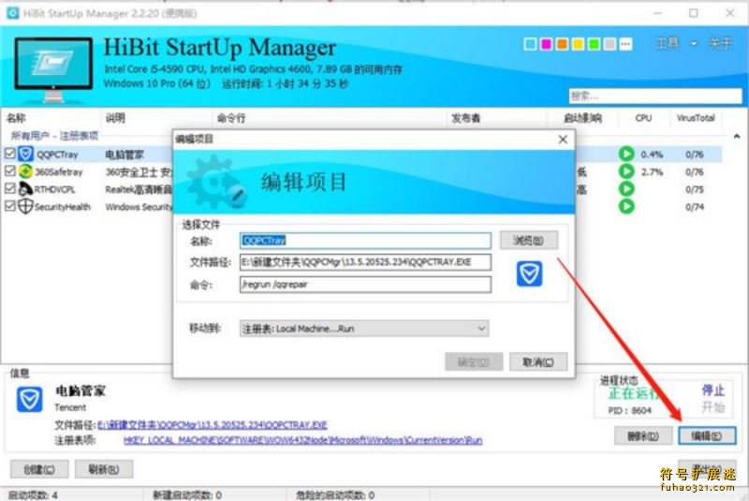This screenshot has width=749, height=501.
Task: Click the 取消 button in dialog
Action: click(x=537, y=362)
